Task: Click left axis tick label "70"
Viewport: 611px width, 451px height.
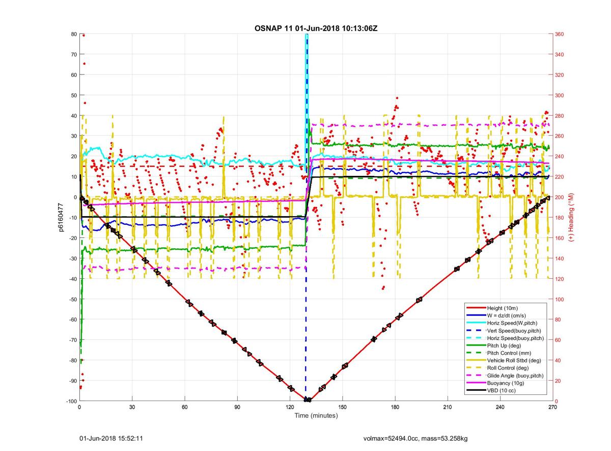Action: coord(73,55)
